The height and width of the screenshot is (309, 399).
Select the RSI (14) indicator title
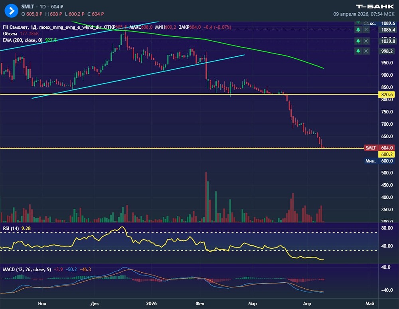coord(11,228)
